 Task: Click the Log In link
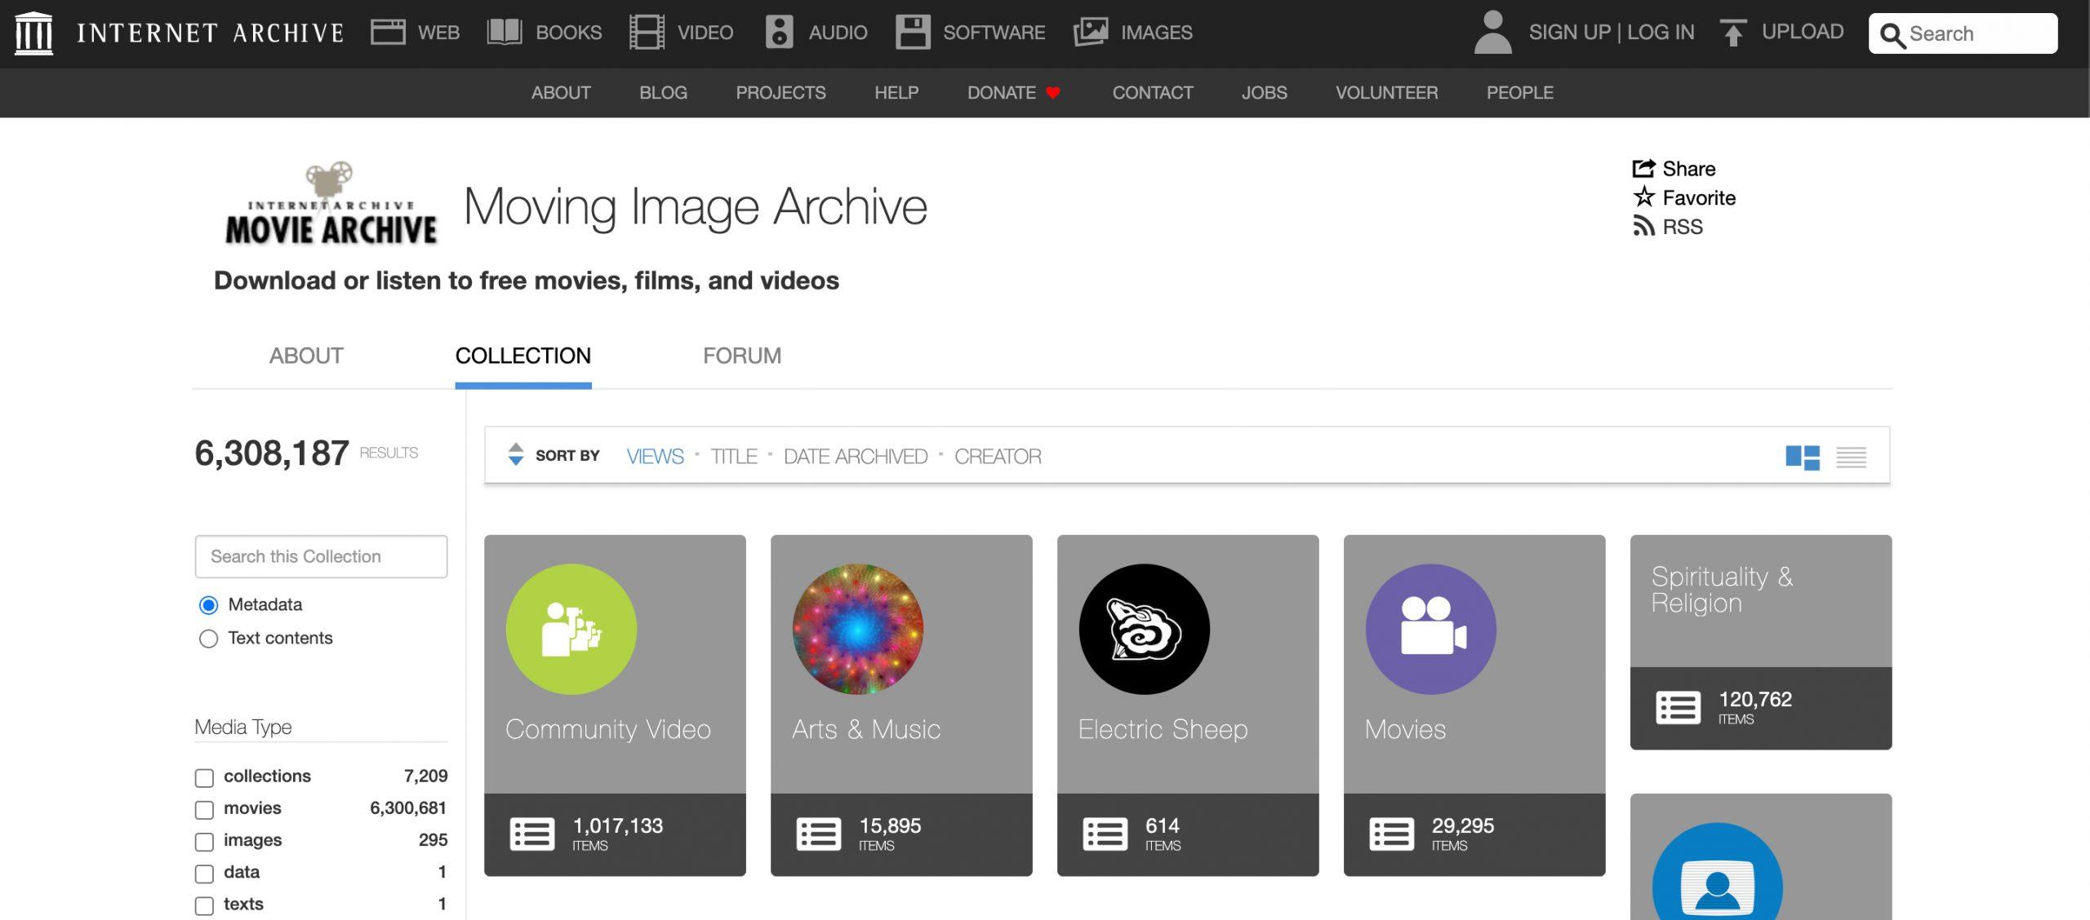click(x=1661, y=32)
